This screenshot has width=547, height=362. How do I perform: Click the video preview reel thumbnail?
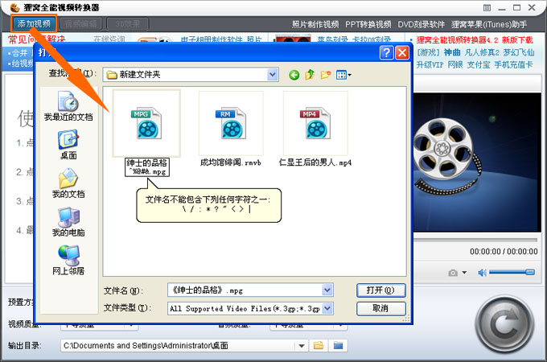pyautogui.click(x=477, y=162)
